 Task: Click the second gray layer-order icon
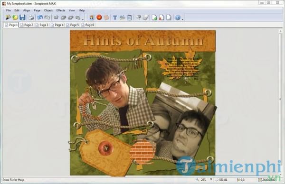click(x=63, y=18)
